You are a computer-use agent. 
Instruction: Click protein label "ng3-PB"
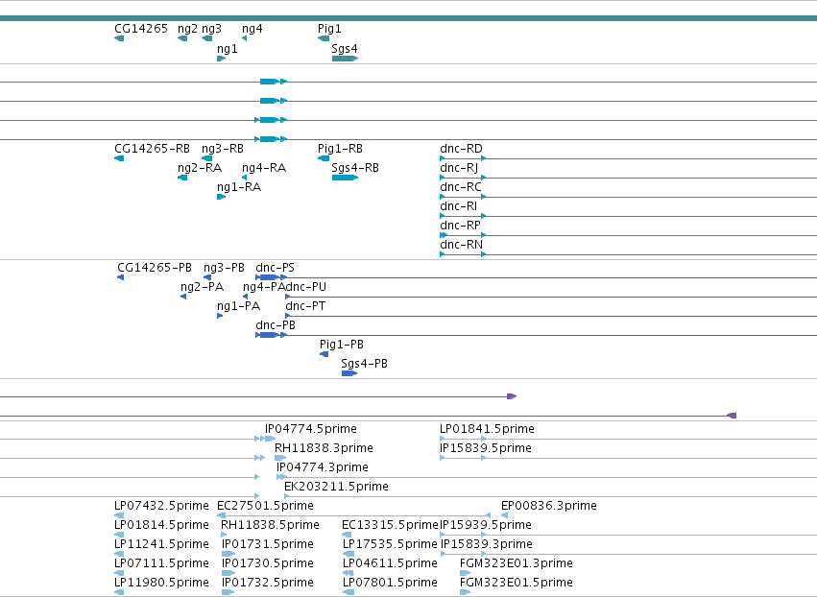pyautogui.click(x=224, y=269)
